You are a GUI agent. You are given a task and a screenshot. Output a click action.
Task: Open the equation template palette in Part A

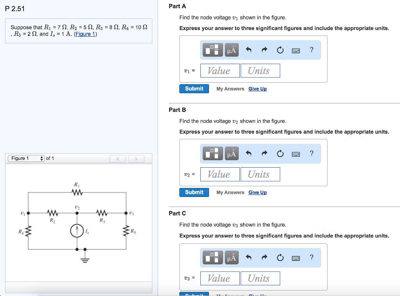212,50
